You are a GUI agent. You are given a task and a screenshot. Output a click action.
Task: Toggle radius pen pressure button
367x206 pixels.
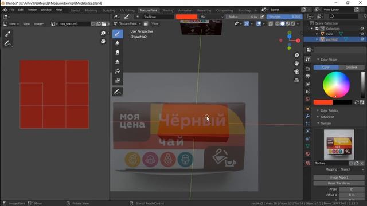tap(262, 17)
